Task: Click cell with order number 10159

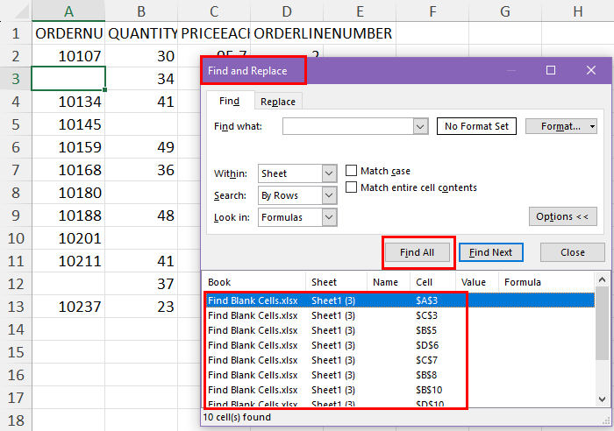Action: [68, 147]
